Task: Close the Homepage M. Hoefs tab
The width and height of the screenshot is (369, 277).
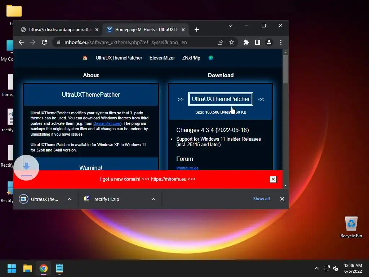Action: pyautogui.click(x=183, y=30)
